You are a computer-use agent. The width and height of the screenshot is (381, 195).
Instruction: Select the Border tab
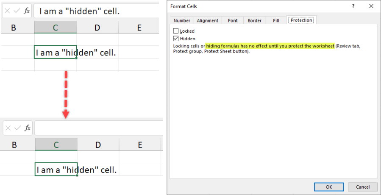pyautogui.click(x=254, y=20)
